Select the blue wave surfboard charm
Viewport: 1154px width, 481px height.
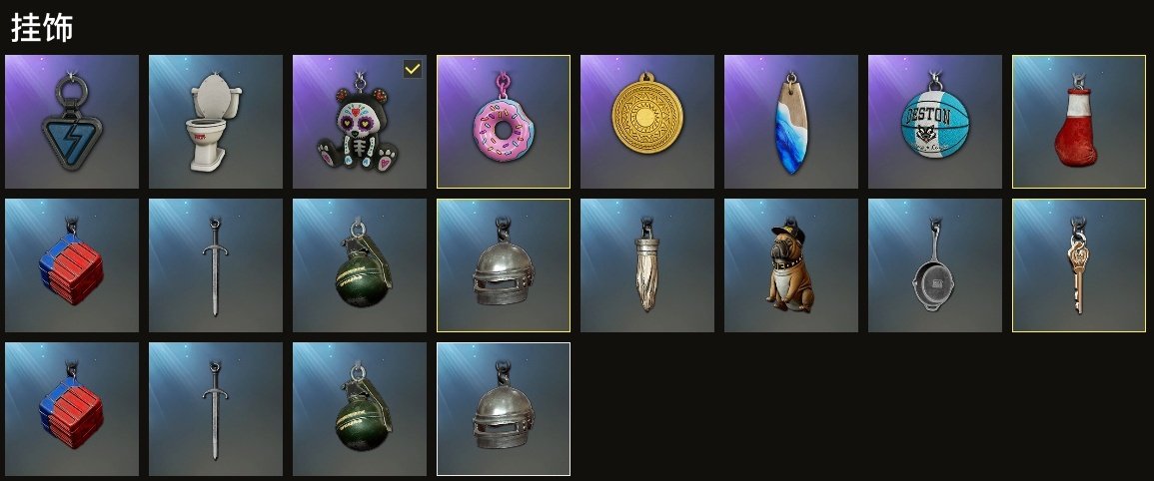pyautogui.click(x=791, y=122)
